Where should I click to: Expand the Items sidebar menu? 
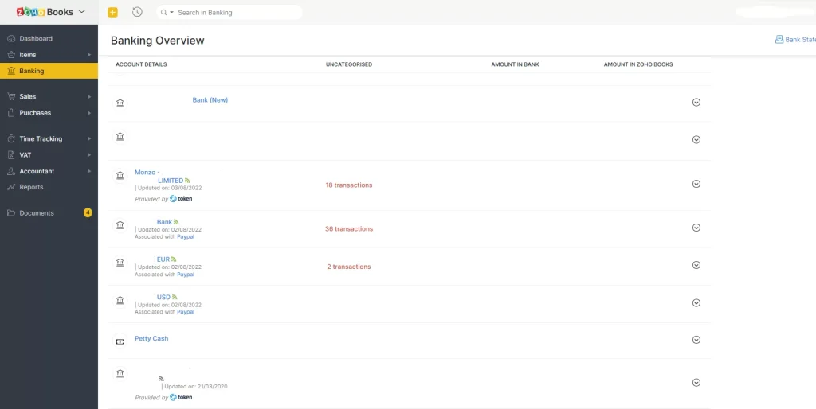(x=49, y=55)
